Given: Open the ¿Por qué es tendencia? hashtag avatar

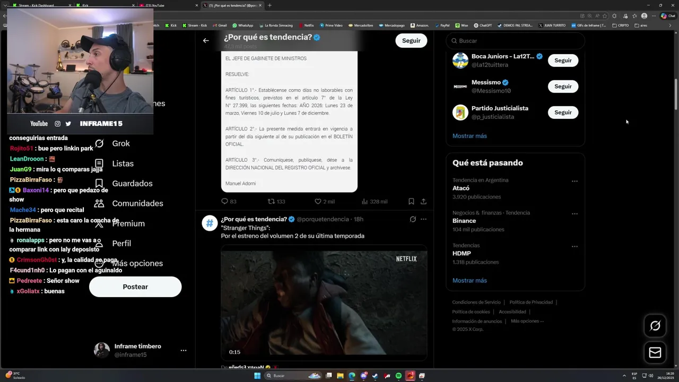Looking at the screenshot, I should [x=210, y=223].
